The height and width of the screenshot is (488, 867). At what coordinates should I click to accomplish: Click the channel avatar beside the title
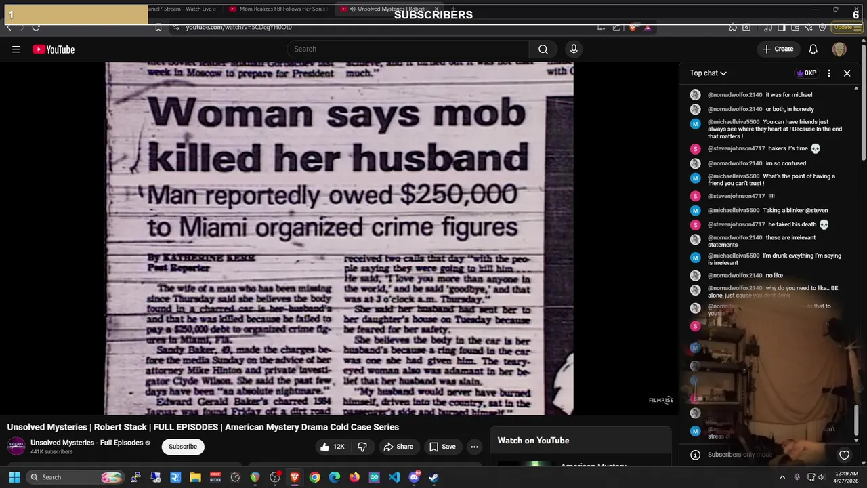[x=16, y=446]
